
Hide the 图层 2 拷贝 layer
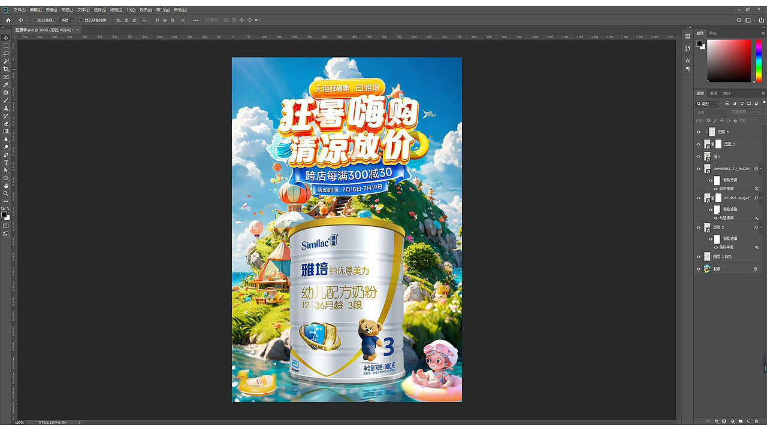pos(698,257)
